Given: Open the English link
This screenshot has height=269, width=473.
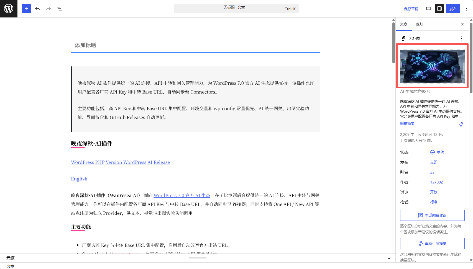Looking at the screenshot, I should [x=79, y=179].
